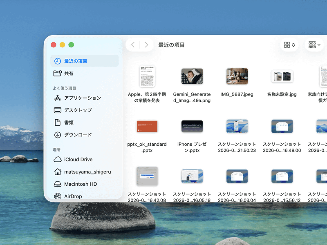The height and width of the screenshot is (245, 327).
Task: Select screenshot ending 16.48.00
Action: click(x=282, y=126)
